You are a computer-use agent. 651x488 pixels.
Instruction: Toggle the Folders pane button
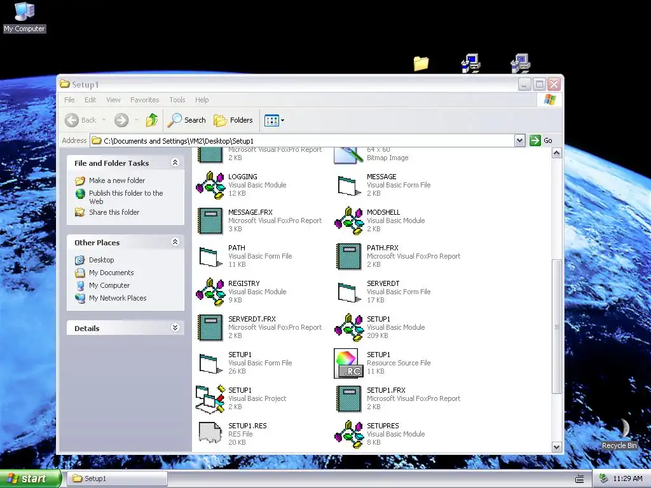pos(233,120)
